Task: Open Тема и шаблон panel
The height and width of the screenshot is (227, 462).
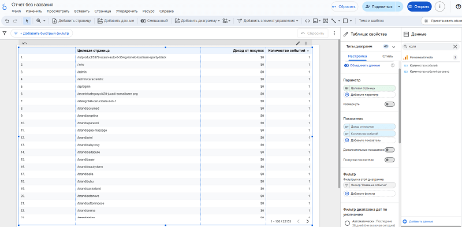Action: point(371,21)
